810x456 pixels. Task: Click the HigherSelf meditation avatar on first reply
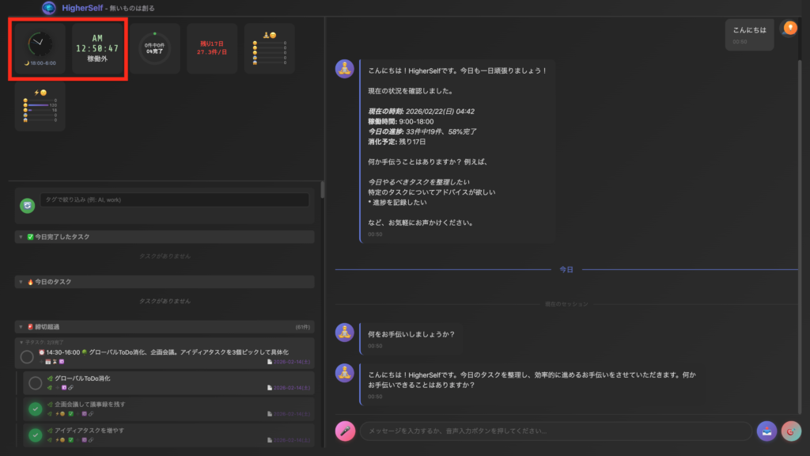345,69
